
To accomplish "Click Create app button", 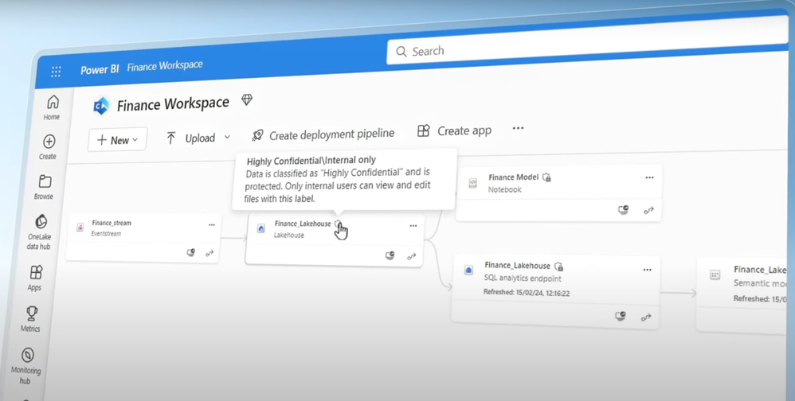I will coord(454,130).
